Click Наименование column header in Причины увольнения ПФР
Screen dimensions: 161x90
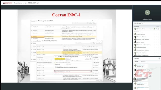point(53,25)
